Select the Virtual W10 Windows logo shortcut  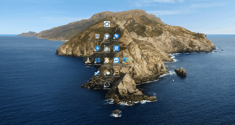(98, 60)
